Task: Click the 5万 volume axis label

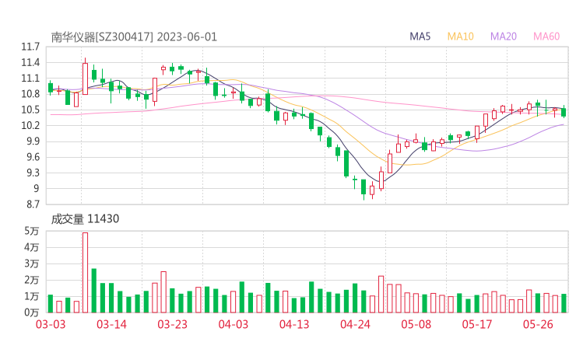Action: pyautogui.click(x=32, y=231)
